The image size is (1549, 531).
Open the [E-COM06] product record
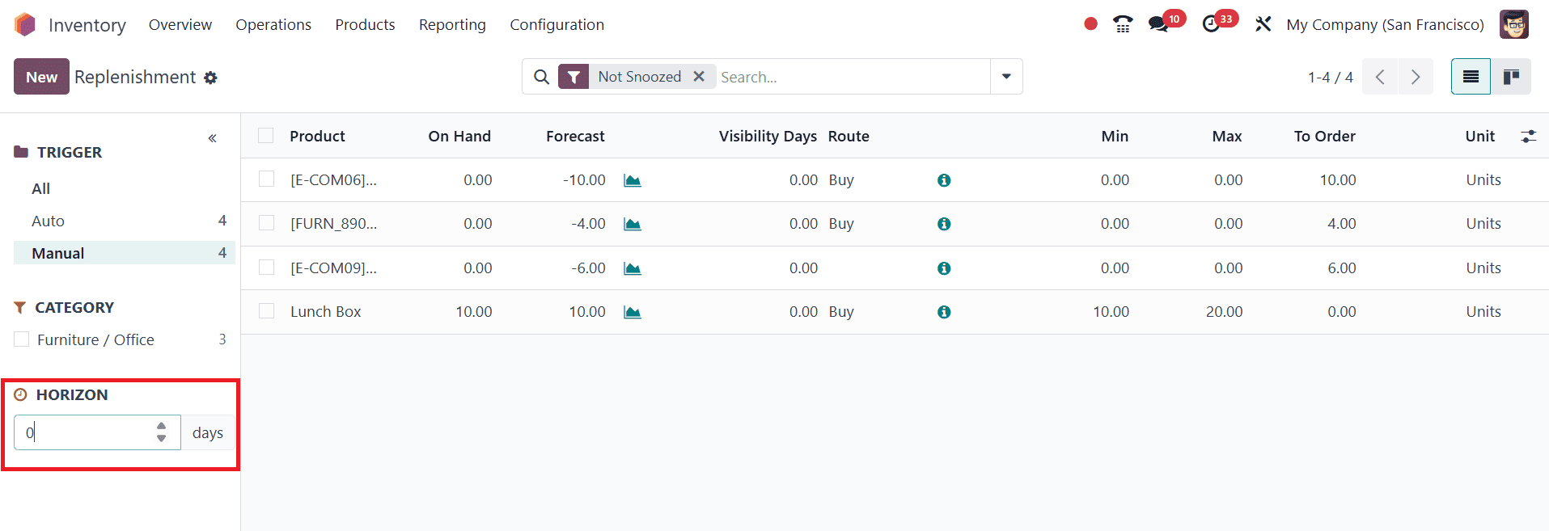click(x=333, y=180)
